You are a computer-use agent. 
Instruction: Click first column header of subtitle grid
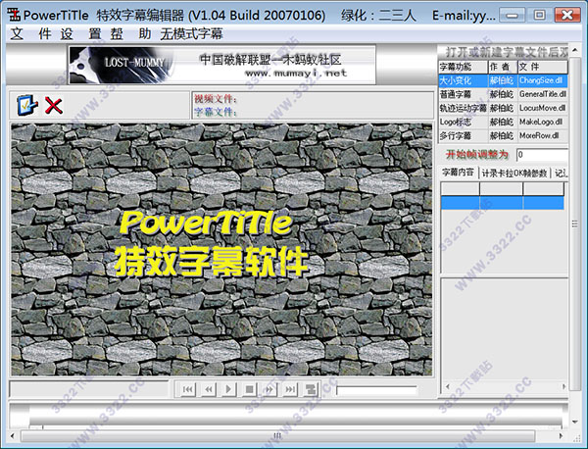[x=460, y=188]
